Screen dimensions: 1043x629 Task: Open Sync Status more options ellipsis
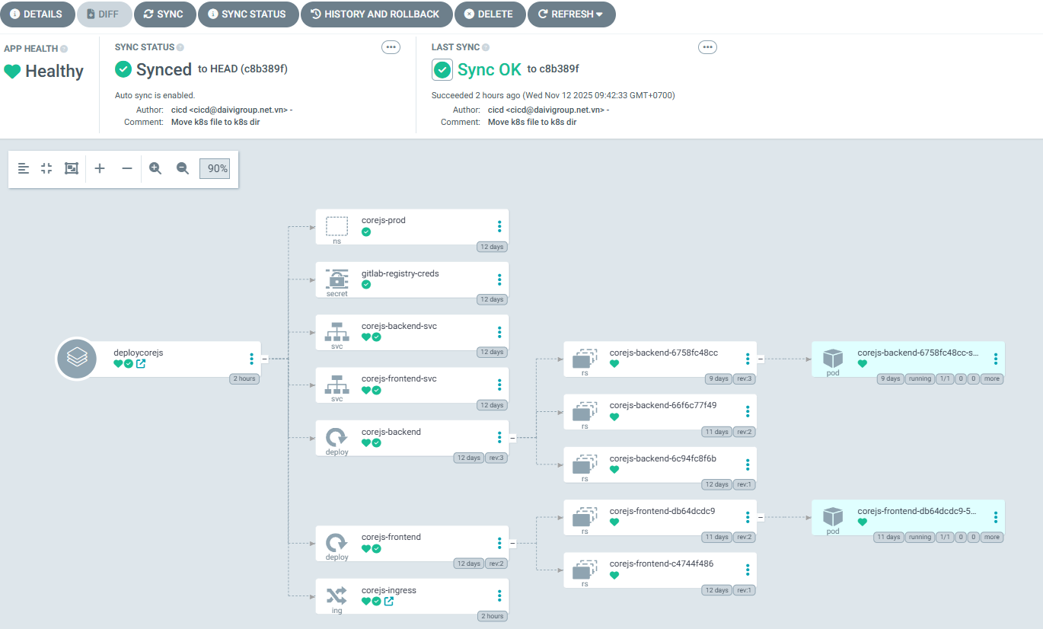pos(391,47)
